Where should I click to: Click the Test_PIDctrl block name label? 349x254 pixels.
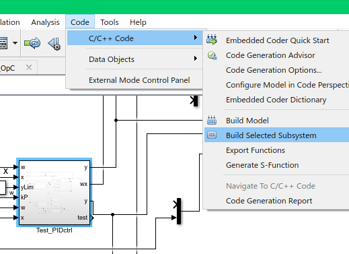tap(54, 230)
